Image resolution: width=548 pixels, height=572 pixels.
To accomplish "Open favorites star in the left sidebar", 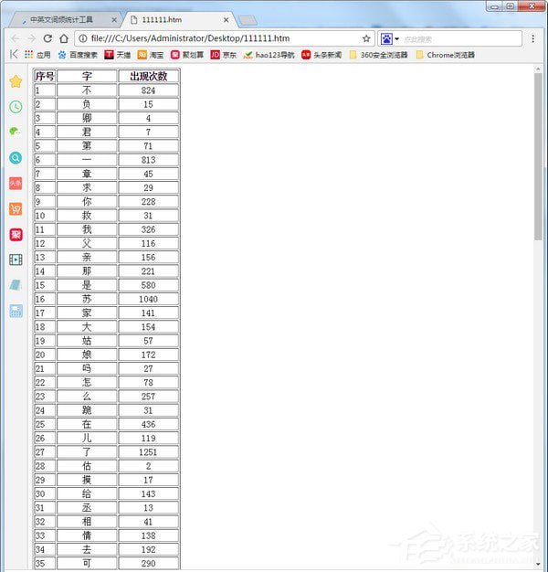I will click(16, 81).
